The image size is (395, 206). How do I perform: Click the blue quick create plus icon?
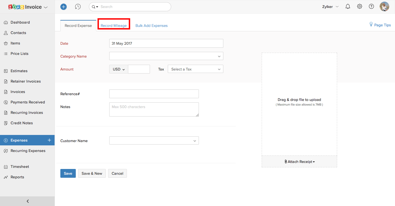(x=64, y=7)
